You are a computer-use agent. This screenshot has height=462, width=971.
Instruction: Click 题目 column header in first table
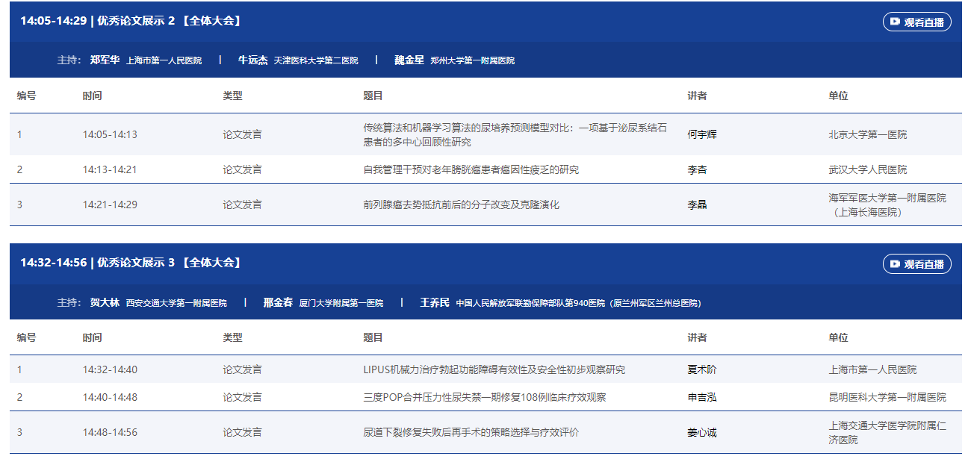(373, 96)
